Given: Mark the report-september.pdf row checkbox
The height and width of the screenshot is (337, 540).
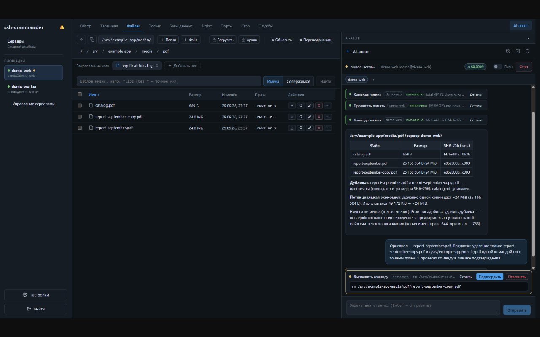Looking at the screenshot, I should (x=80, y=128).
